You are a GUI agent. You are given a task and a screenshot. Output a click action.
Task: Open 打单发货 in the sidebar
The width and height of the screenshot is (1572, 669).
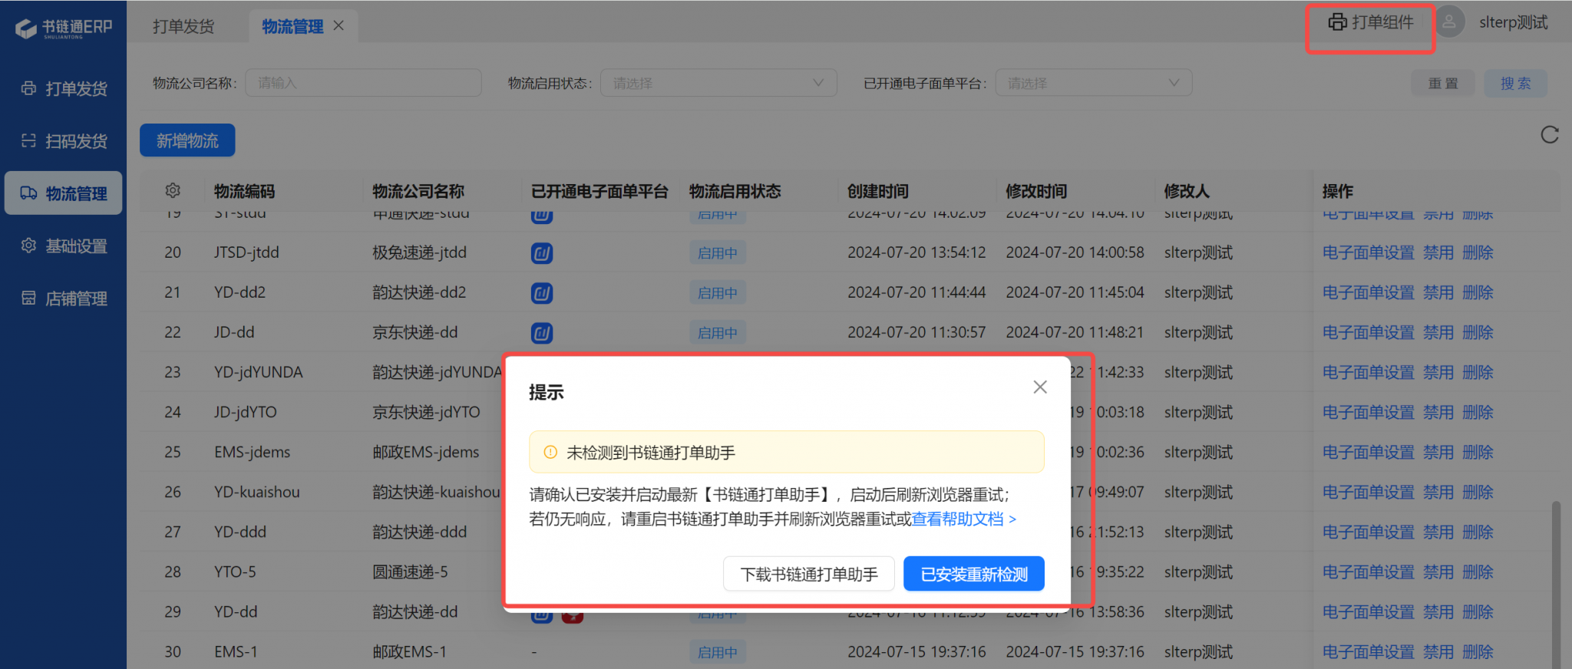64,88
